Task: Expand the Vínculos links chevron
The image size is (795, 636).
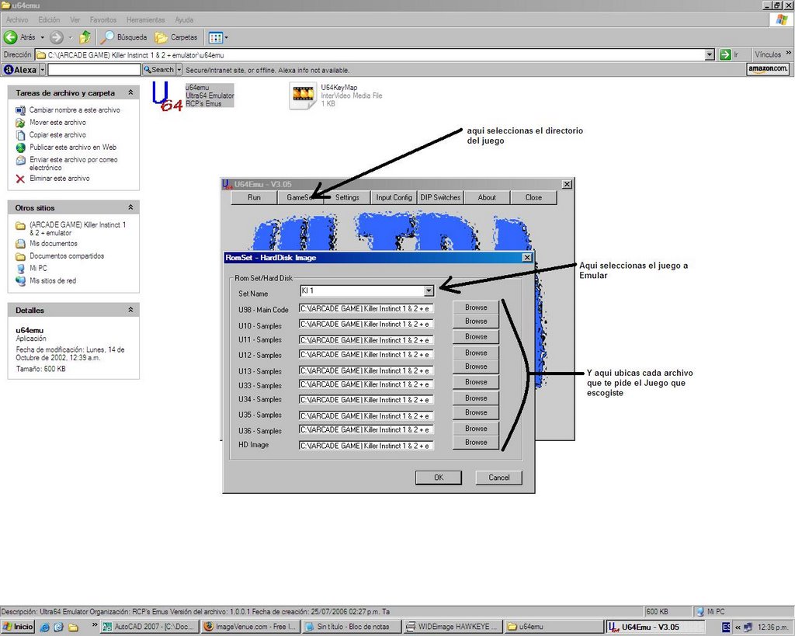Action: pos(789,54)
